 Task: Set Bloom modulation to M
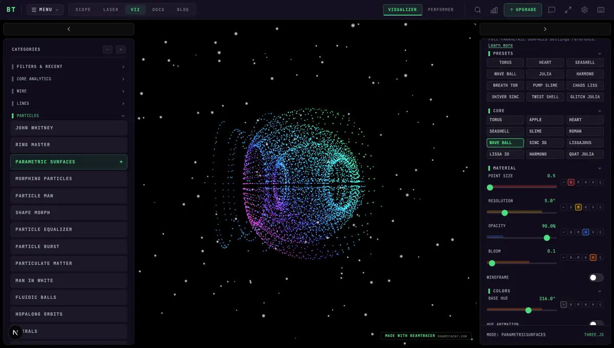tap(578, 258)
